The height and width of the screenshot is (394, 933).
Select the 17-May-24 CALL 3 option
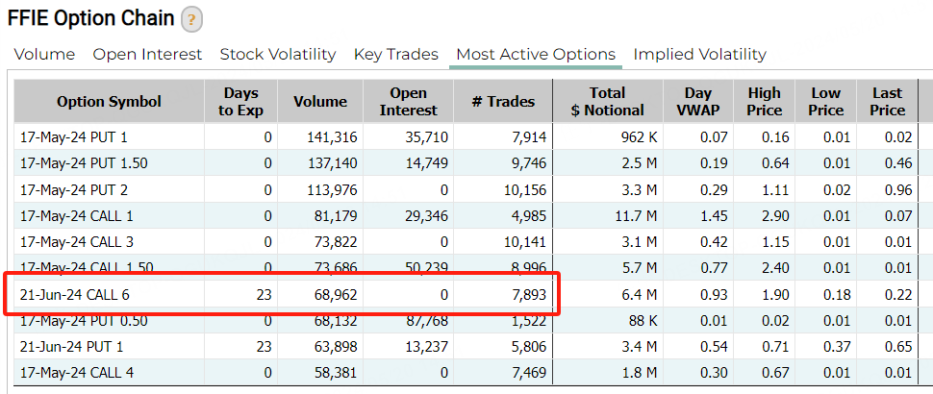click(x=77, y=242)
